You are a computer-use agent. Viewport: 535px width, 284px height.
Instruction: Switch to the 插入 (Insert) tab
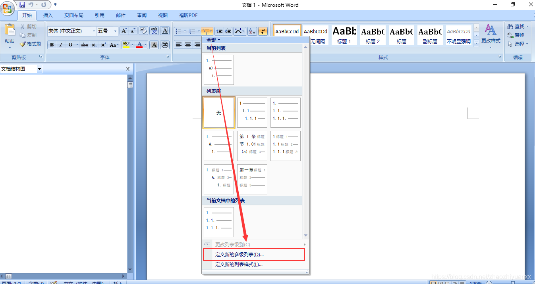pyautogui.click(x=48, y=15)
